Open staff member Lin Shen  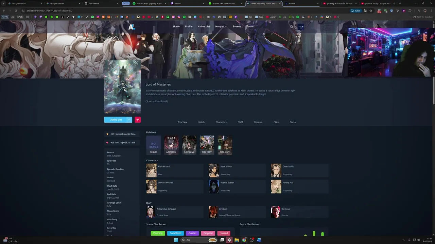(x=237, y=212)
